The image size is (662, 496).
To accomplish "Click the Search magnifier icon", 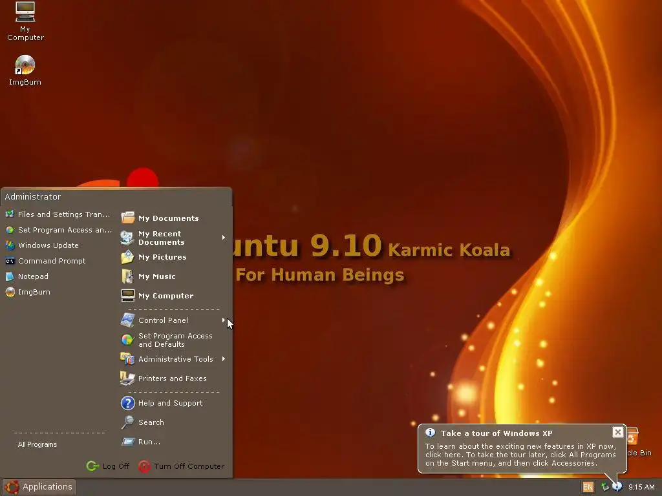I will [127, 422].
